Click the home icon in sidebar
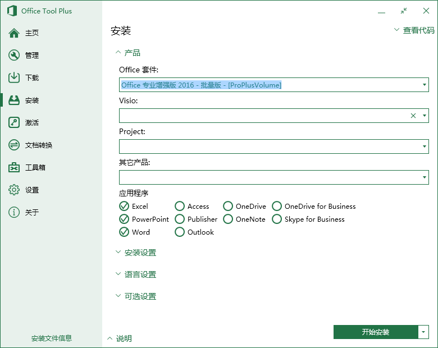438x348 pixels. [x=14, y=33]
